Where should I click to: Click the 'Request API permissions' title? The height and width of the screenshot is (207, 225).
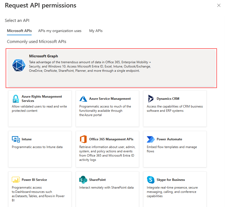point(41,6)
